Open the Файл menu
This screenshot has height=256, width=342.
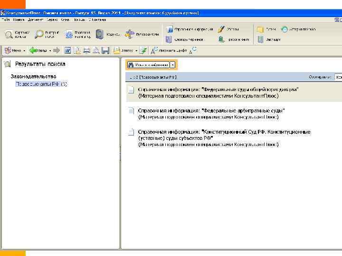pyautogui.click(x=6, y=20)
